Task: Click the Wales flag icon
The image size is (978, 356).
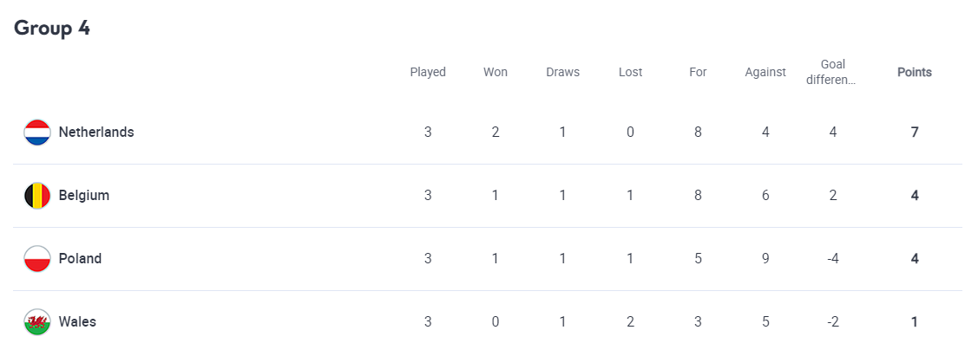Action: [37, 322]
